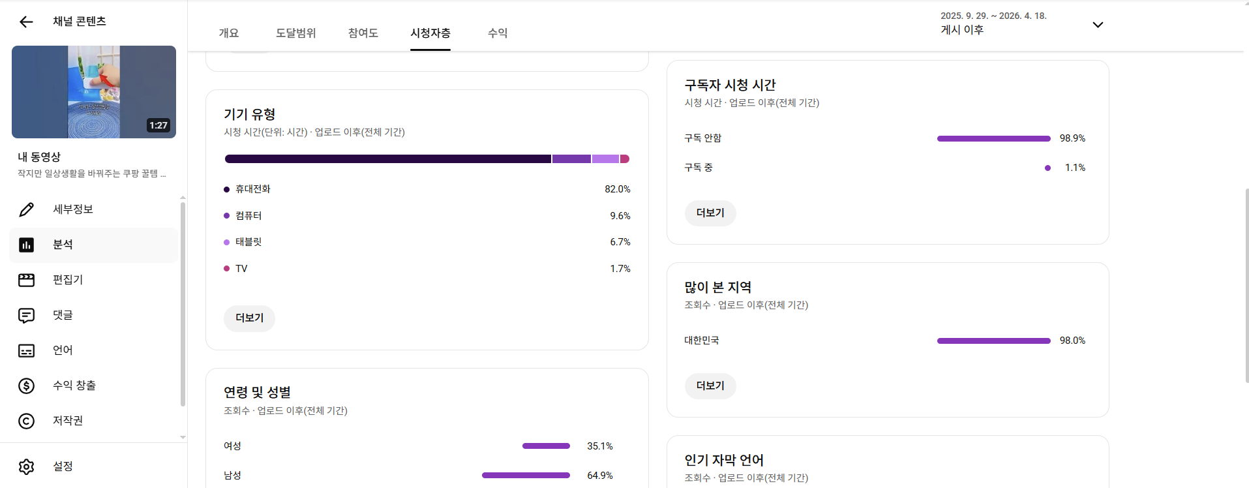Click the back arrow beside 채널 콘텐츠

tap(26, 22)
